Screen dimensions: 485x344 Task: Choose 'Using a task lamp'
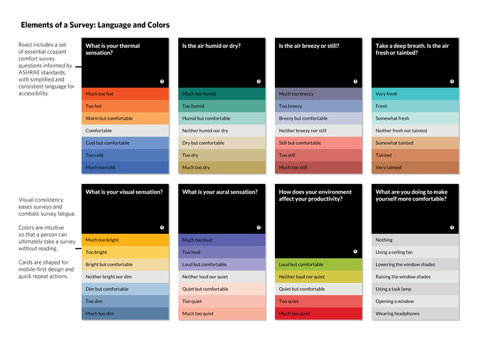coord(415,289)
